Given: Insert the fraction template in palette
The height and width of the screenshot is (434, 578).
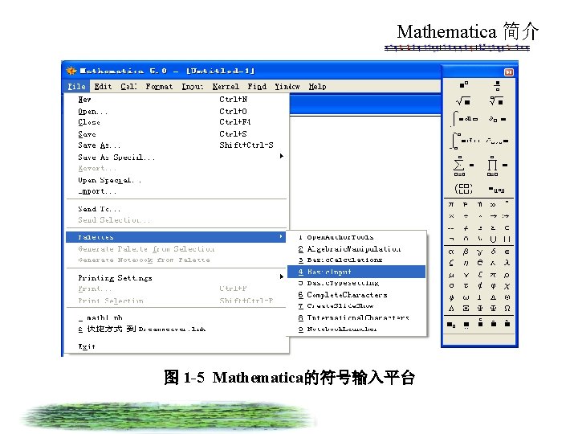Looking at the screenshot, I should point(497,86).
